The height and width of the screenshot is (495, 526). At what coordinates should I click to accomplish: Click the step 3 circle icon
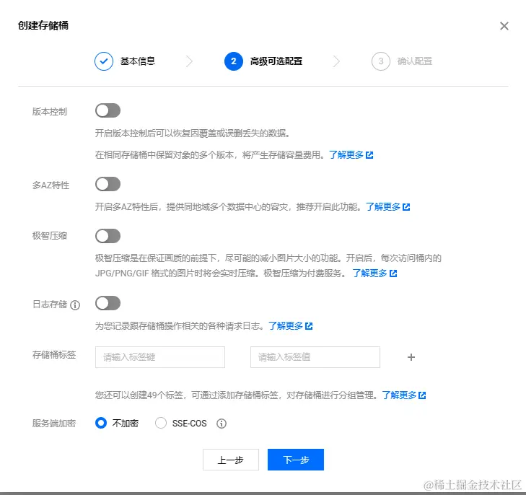381,61
